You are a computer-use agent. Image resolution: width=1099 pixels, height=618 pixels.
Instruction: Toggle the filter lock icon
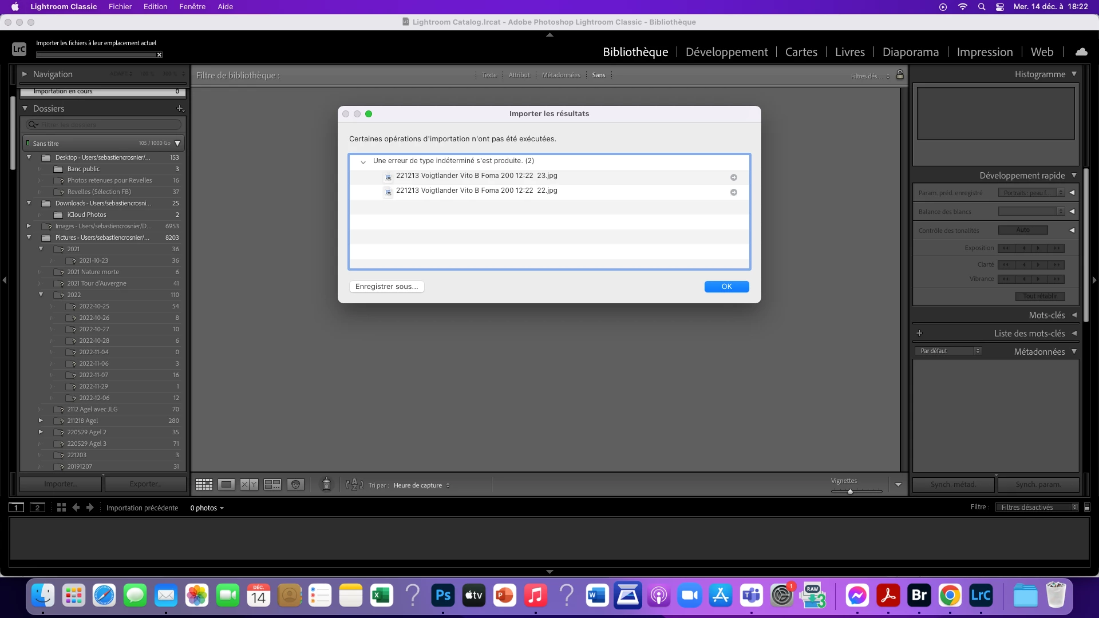900,75
